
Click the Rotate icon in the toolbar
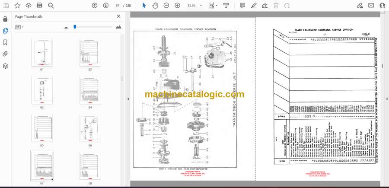[x=287, y=6]
